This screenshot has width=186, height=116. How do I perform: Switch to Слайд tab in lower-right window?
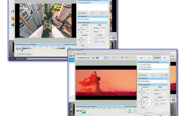141,58
